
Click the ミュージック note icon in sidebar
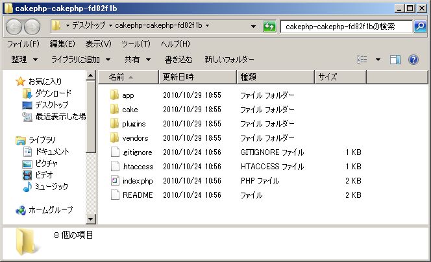[x=27, y=187]
